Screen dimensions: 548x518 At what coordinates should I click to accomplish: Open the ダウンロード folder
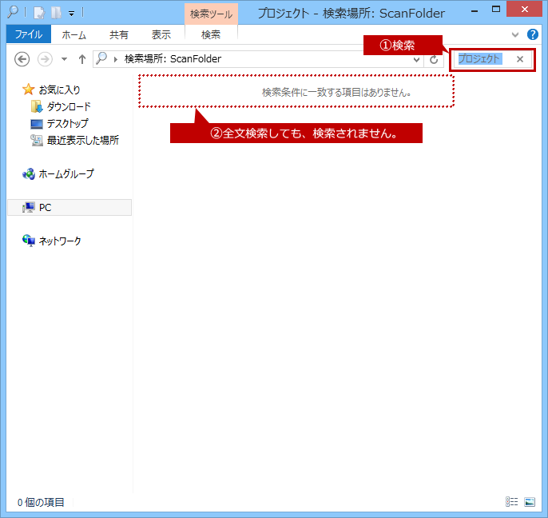69,106
